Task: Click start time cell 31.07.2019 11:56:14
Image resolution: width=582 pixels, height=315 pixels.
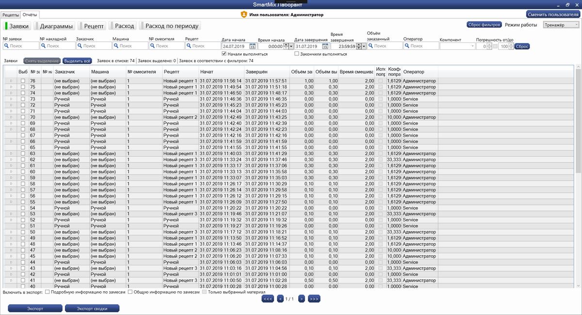Action: [221, 81]
